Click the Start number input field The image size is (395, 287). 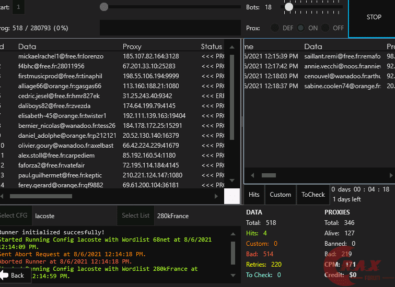click(18, 7)
